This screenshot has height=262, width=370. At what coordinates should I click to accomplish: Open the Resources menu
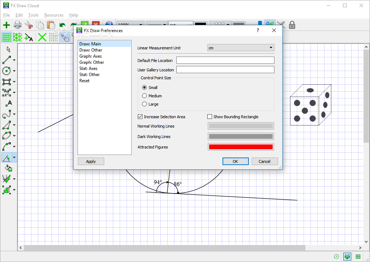tap(54, 15)
